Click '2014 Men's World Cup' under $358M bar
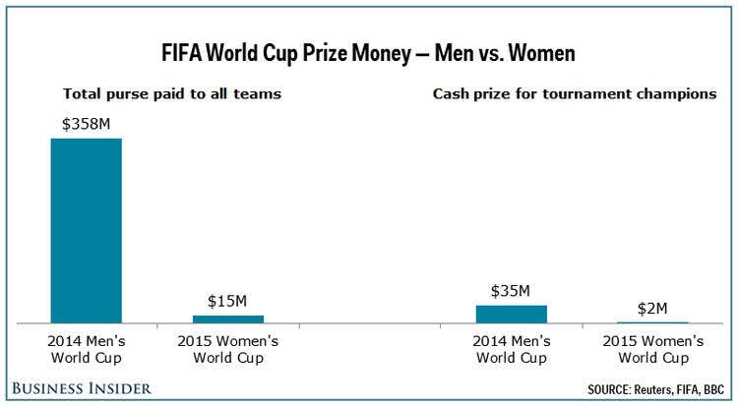Screen dimensions: 738x406 coord(87,349)
